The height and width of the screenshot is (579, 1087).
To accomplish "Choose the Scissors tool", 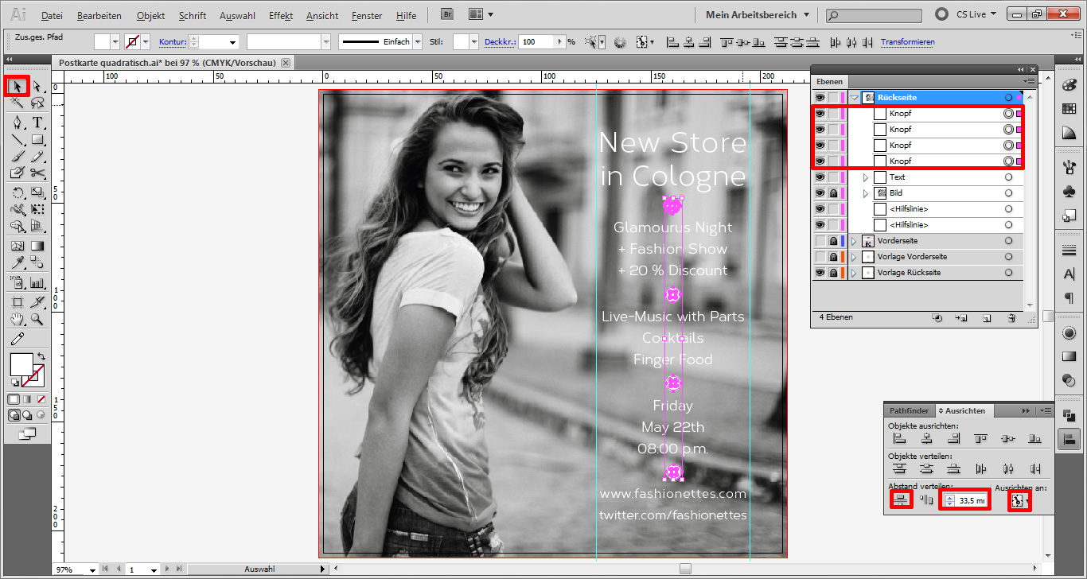I will pos(37,173).
